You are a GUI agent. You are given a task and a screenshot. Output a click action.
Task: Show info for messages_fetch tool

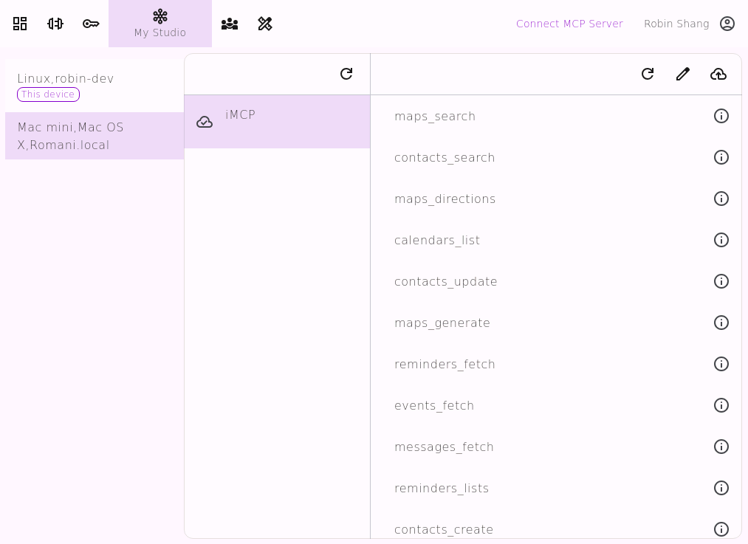721,447
